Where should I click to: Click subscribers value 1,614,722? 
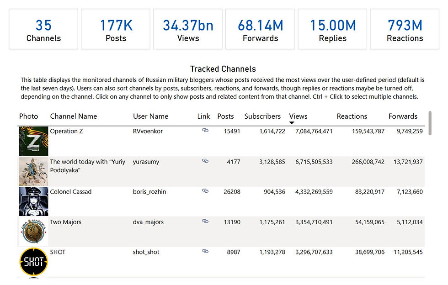click(x=272, y=132)
